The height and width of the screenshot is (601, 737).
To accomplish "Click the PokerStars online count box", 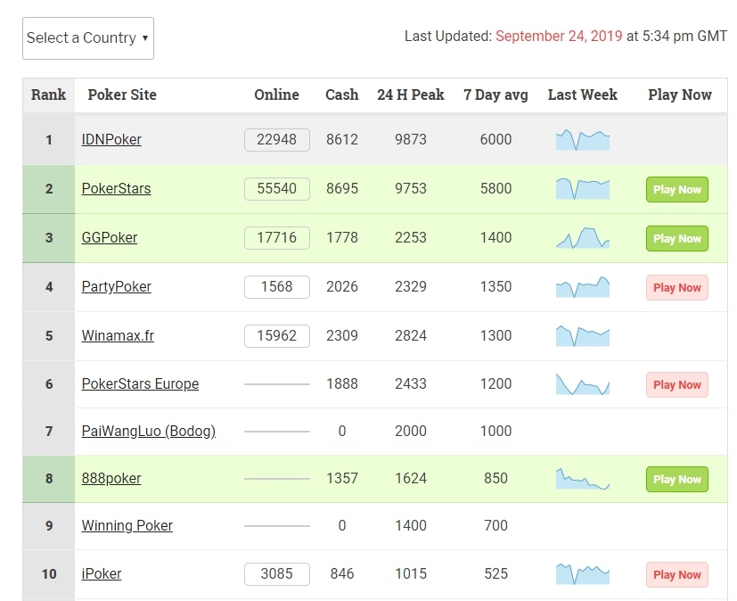I will (x=276, y=189).
